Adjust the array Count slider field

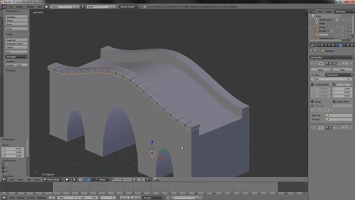click(332, 79)
